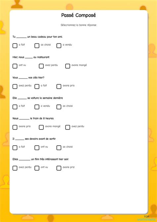Viewport: 157px width, 222px height.
Task: Check 'as choisi' under the Elle sentence
Action: point(59,107)
